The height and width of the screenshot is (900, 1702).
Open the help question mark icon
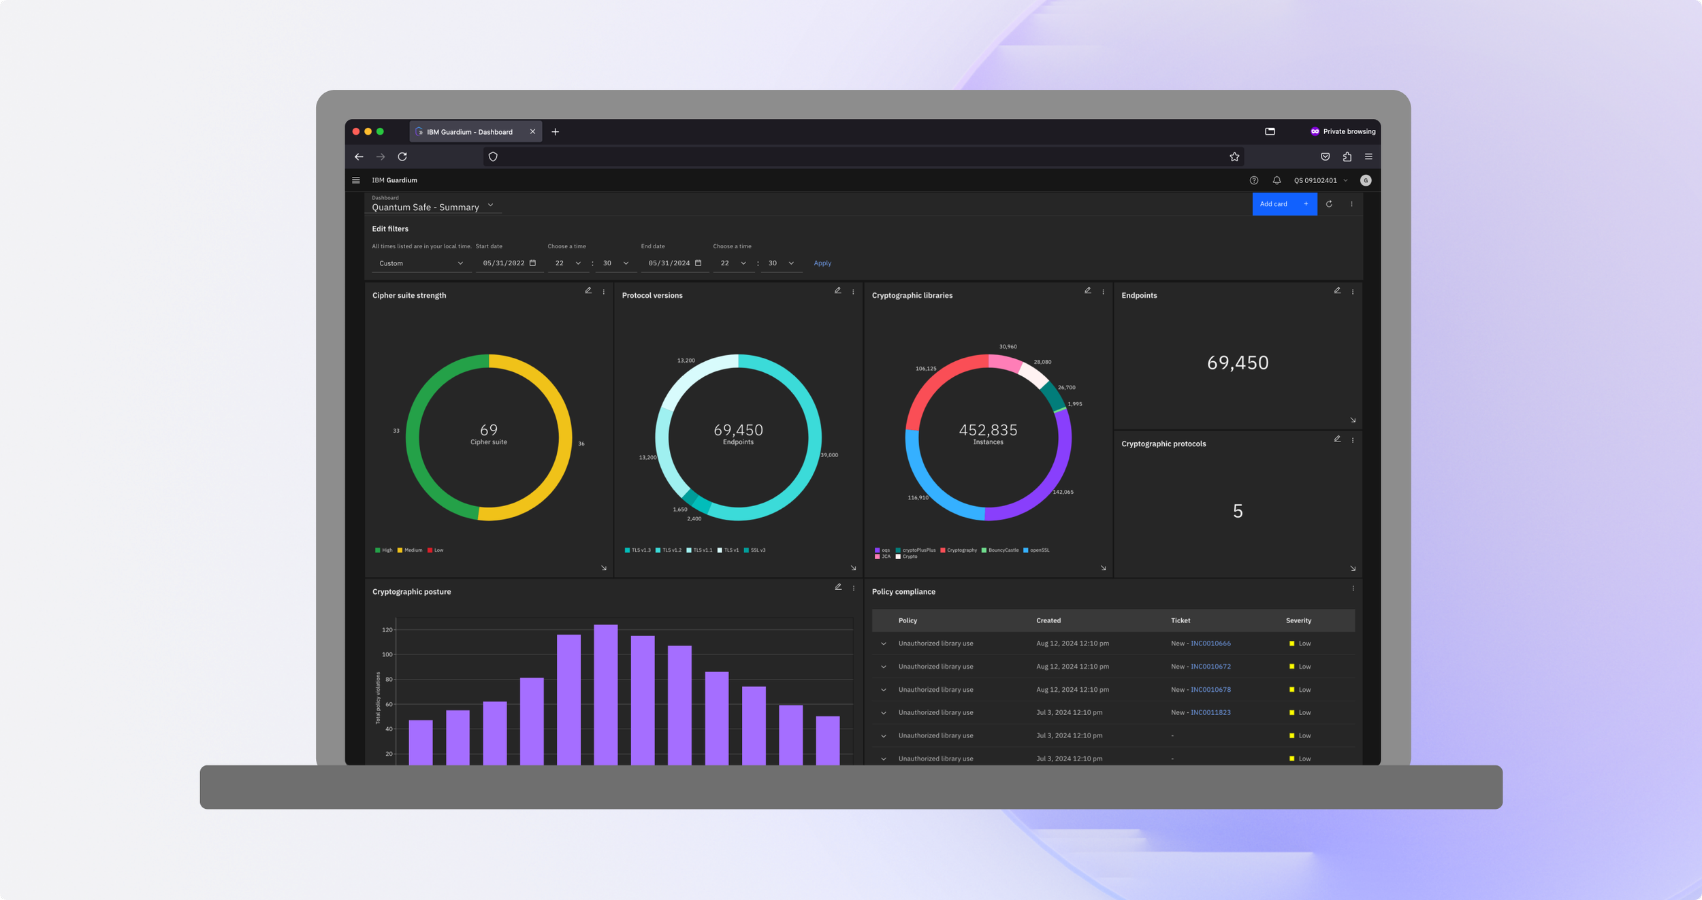coord(1253,180)
